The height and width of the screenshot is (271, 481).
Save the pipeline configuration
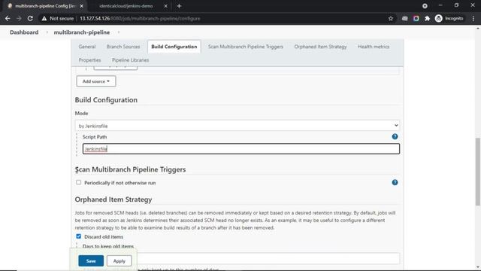91,261
